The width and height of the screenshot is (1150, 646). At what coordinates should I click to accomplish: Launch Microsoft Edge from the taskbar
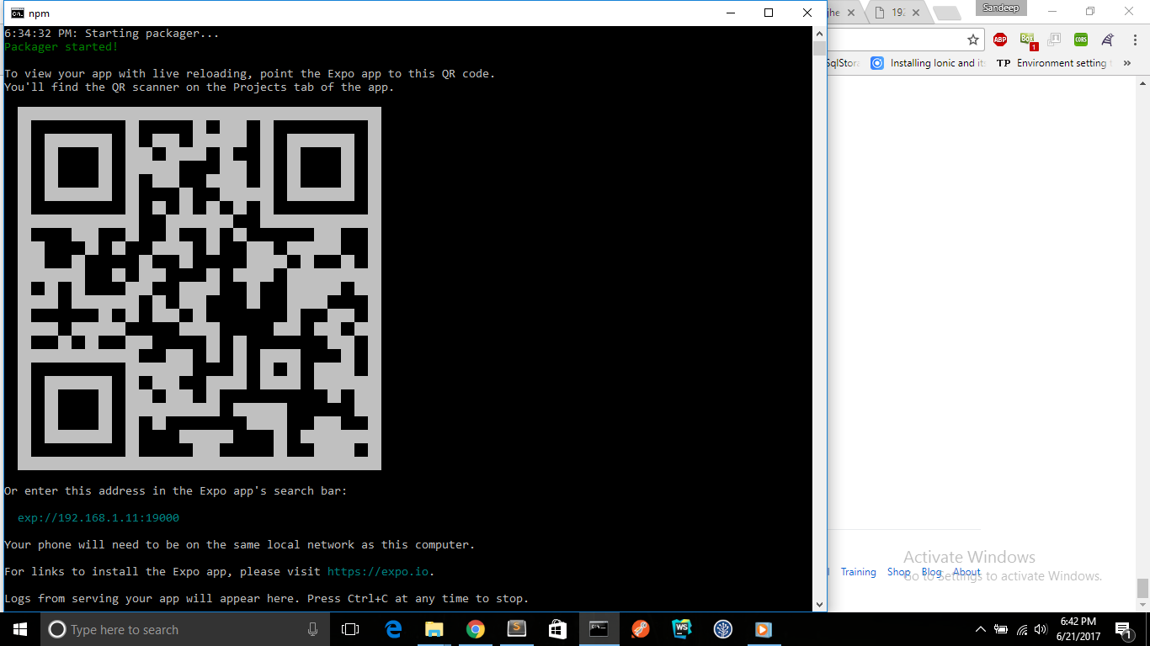(393, 629)
